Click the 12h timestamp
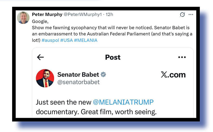Viewport: 213px width, 132px height. coord(109,15)
